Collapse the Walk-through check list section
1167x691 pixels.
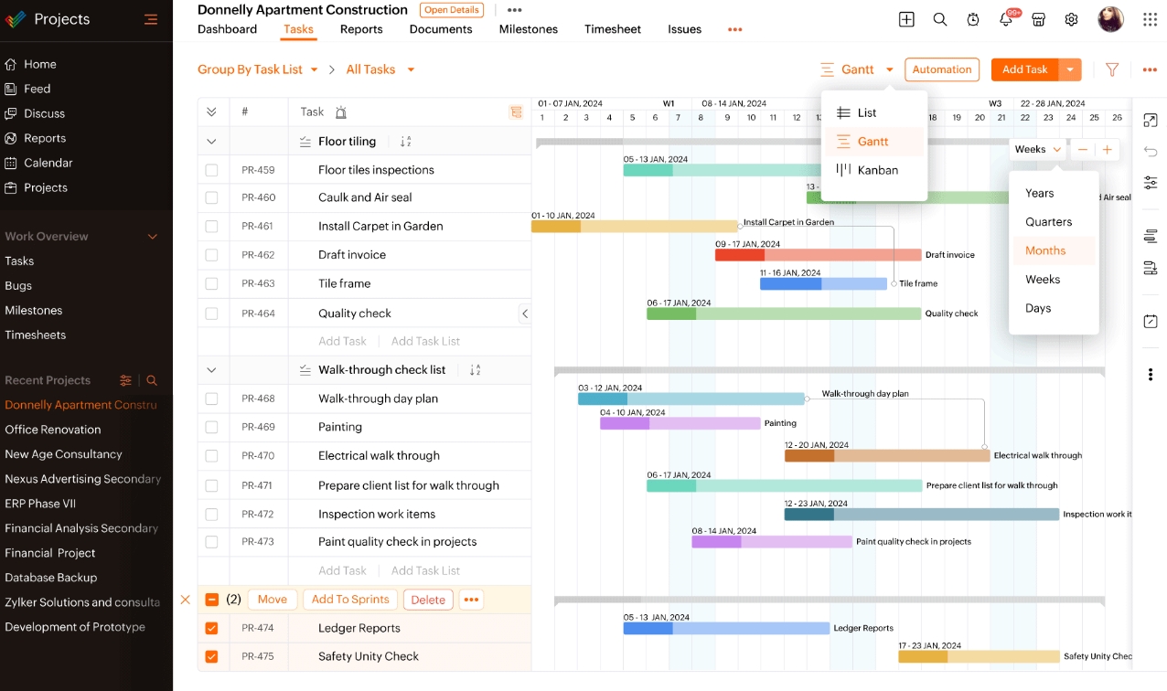pos(211,370)
